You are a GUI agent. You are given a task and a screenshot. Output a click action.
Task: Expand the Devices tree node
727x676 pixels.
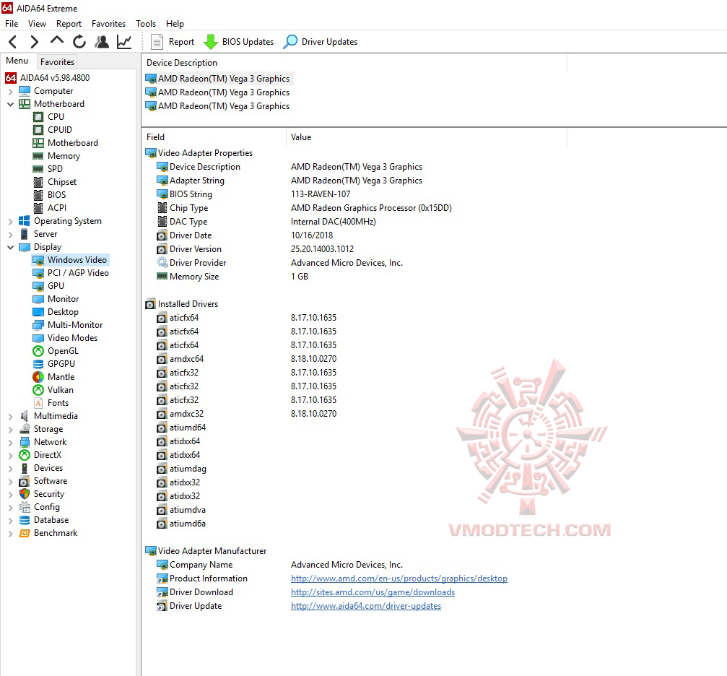(11, 468)
